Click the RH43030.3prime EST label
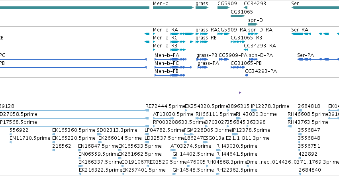 (256, 114)
